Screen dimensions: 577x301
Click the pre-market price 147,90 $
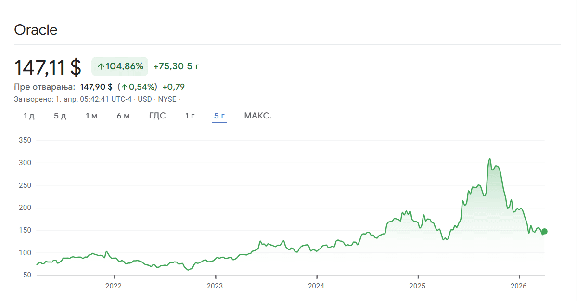(x=96, y=87)
